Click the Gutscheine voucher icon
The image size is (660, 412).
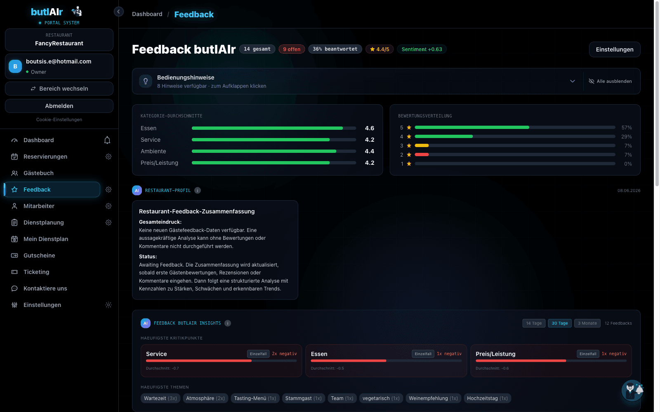[x=14, y=255]
